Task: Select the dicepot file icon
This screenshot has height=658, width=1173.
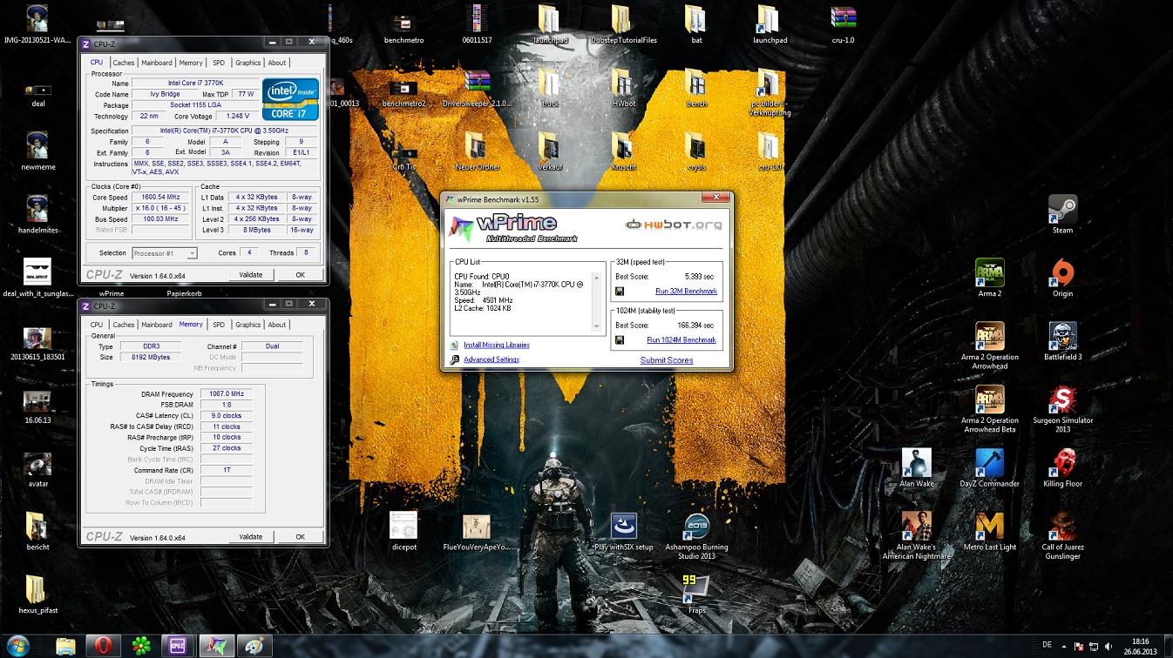Action: click(x=403, y=527)
